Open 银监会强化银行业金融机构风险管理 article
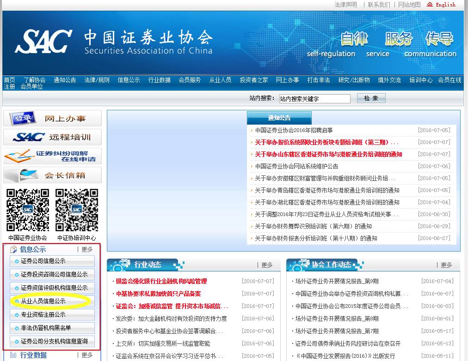Viewport: 468px width, 361px height. pos(161,281)
